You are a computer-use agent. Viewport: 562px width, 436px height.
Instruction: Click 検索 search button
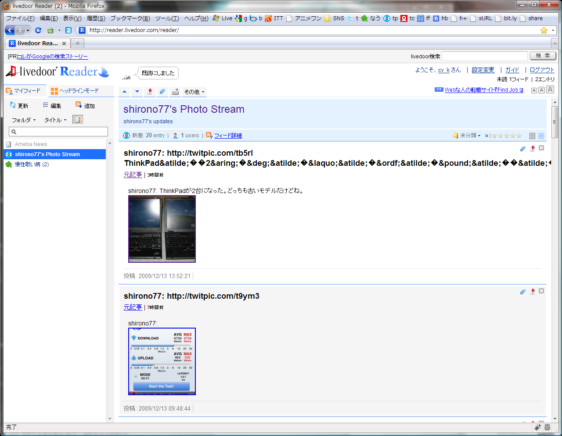click(543, 56)
